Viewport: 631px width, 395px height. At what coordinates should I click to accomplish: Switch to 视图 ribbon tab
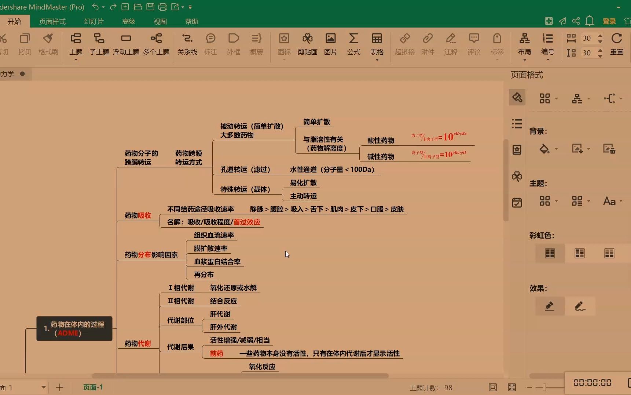point(160,21)
